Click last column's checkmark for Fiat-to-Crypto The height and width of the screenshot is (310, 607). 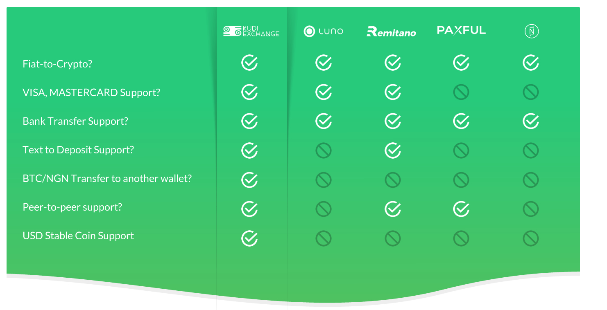pos(531,63)
